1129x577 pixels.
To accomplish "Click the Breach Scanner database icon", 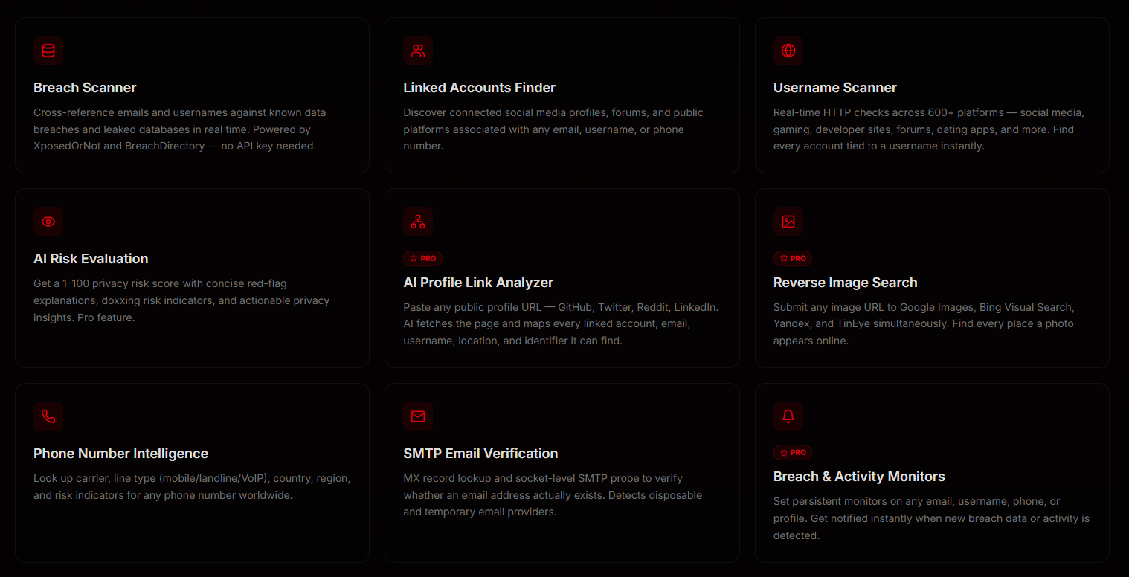I will point(48,50).
